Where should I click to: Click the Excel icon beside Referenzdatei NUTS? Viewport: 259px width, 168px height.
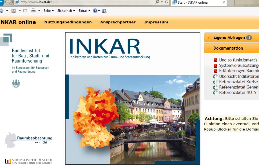(x=215, y=93)
